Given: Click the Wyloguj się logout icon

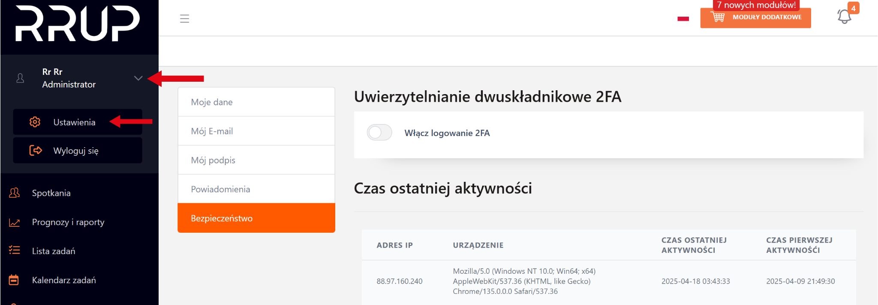Looking at the screenshot, I should click(36, 151).
